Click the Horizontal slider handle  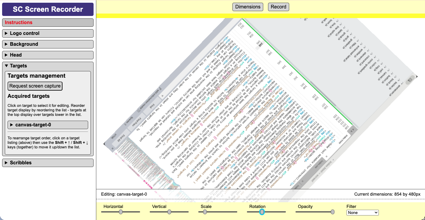[x=120, y=212]
